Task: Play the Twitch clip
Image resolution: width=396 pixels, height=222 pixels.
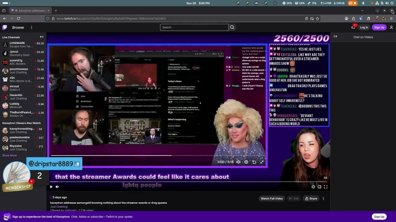Action: (x=51, y=187)
